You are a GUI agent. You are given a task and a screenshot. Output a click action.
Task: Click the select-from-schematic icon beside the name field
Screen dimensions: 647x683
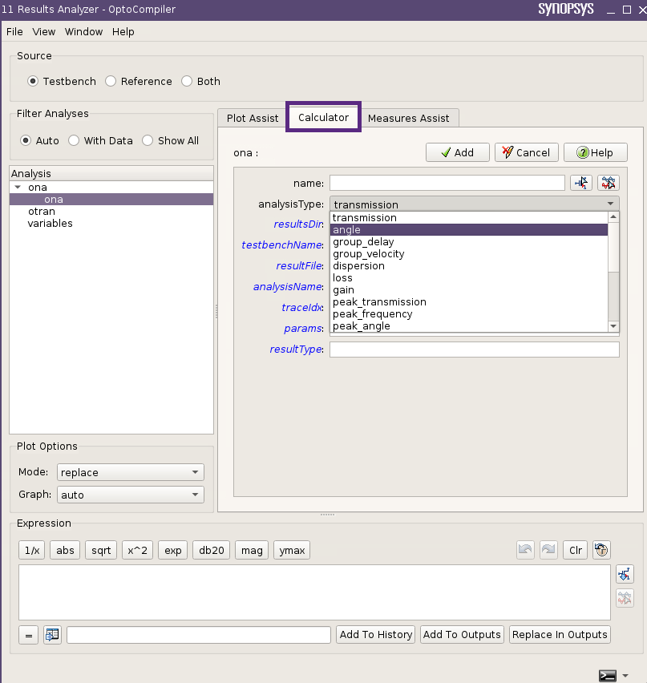point(581,183)
